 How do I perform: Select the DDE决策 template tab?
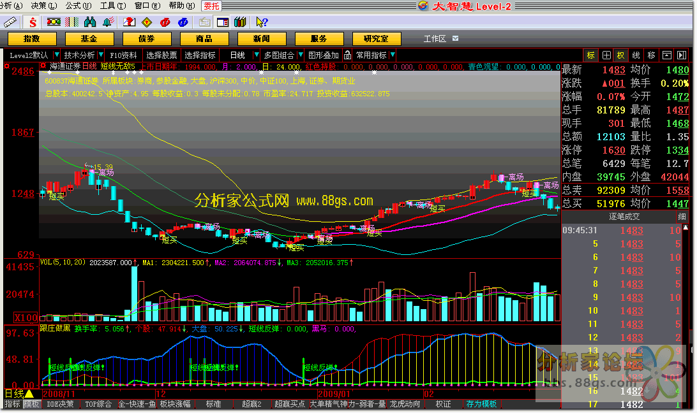[61, 403]
